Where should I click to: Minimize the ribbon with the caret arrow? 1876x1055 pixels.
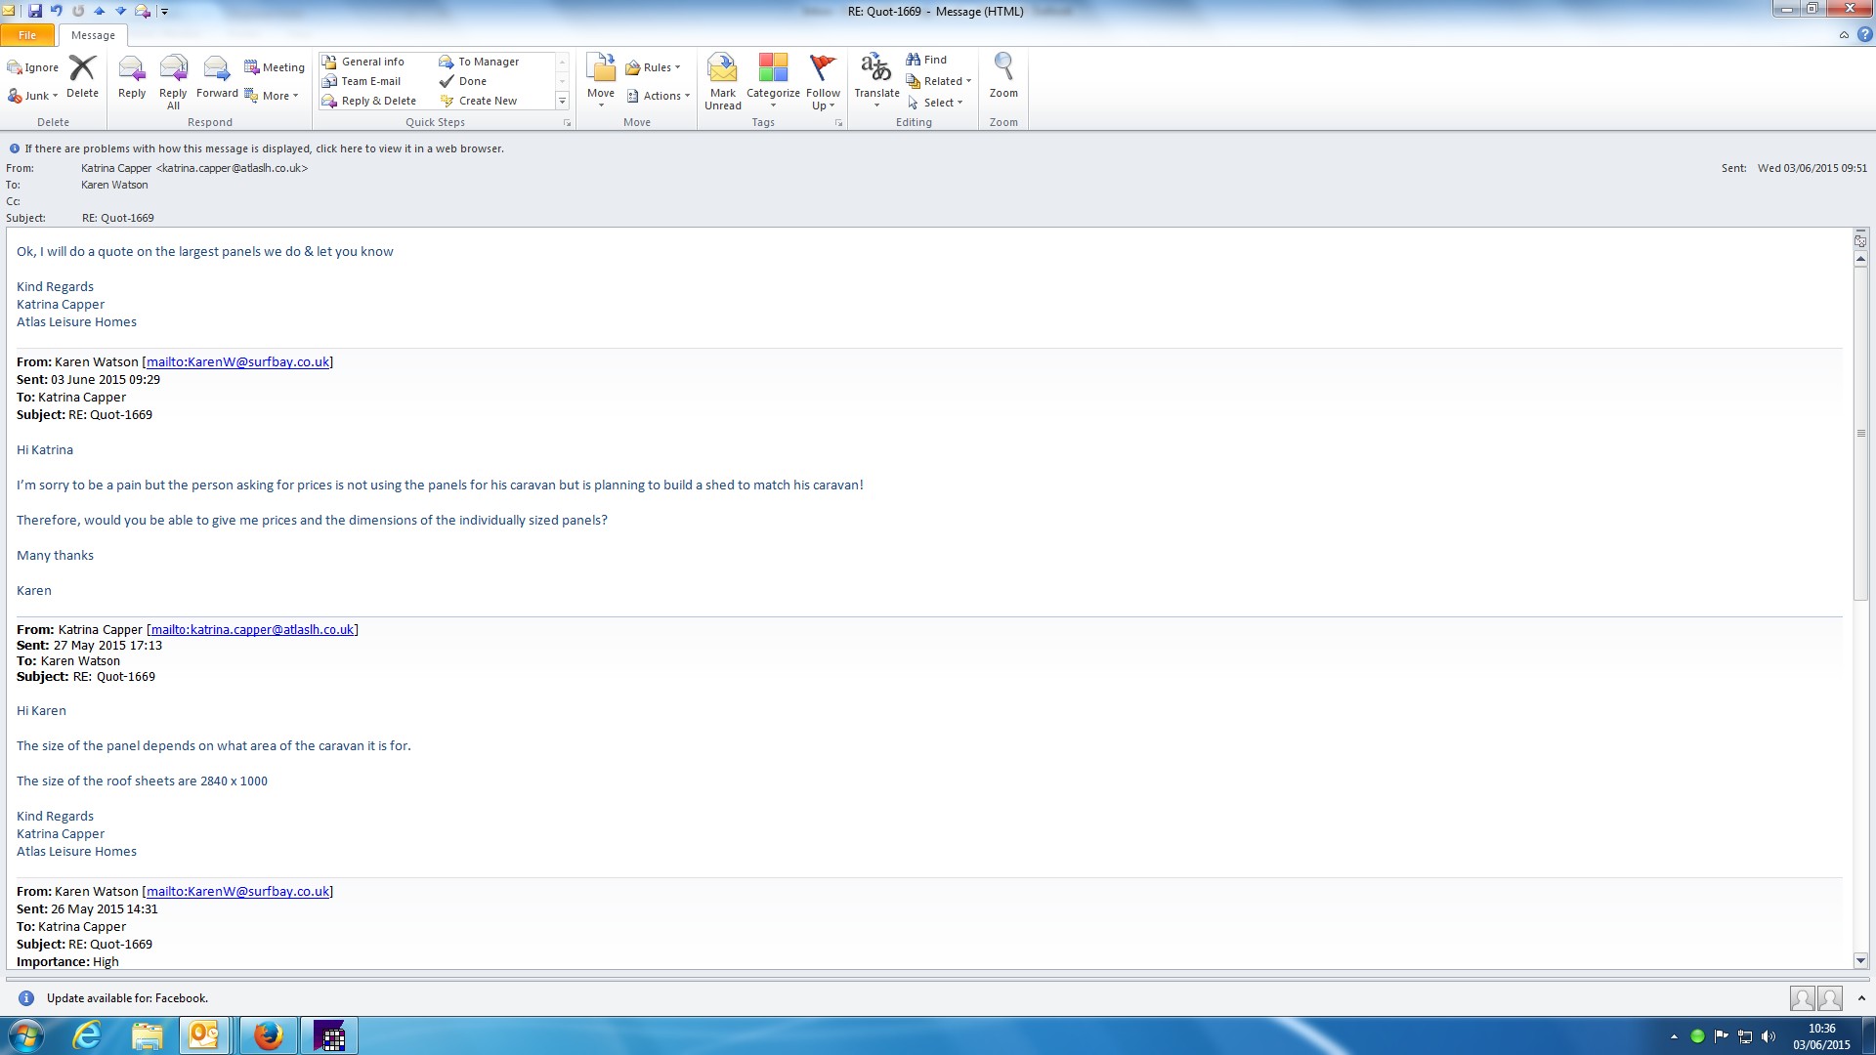pyautogui.click(x=1843, y=35)
